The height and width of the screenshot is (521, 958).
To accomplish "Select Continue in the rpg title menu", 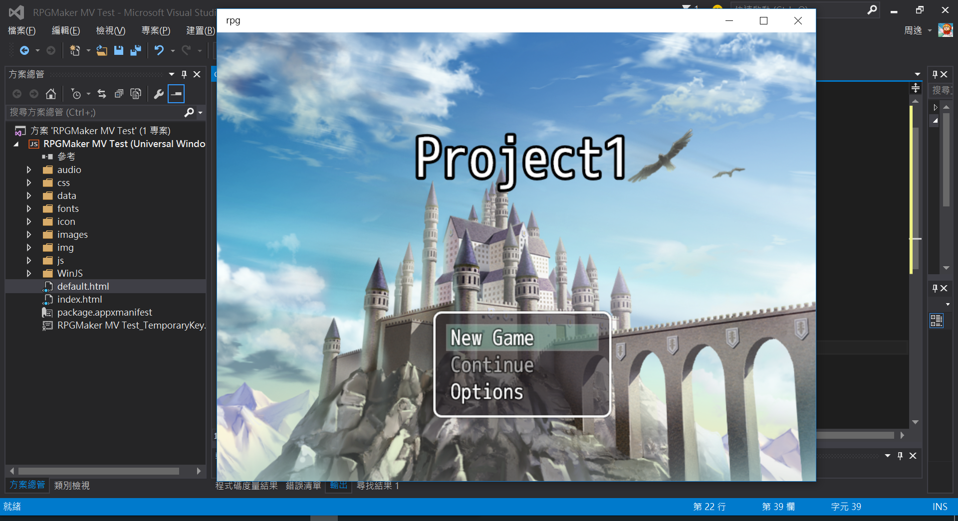I will click(x=522, y=365).
